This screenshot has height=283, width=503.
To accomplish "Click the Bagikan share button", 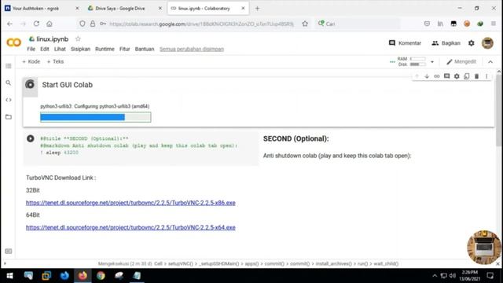I will coord(446,43).
